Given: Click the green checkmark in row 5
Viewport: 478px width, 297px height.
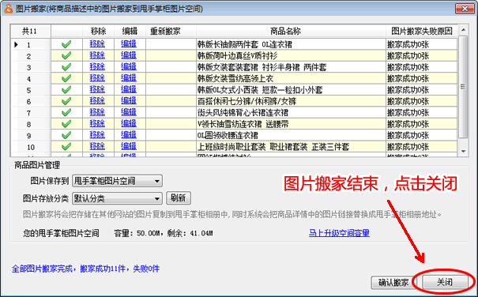Looking at the screenshot, I should point(66,90).
